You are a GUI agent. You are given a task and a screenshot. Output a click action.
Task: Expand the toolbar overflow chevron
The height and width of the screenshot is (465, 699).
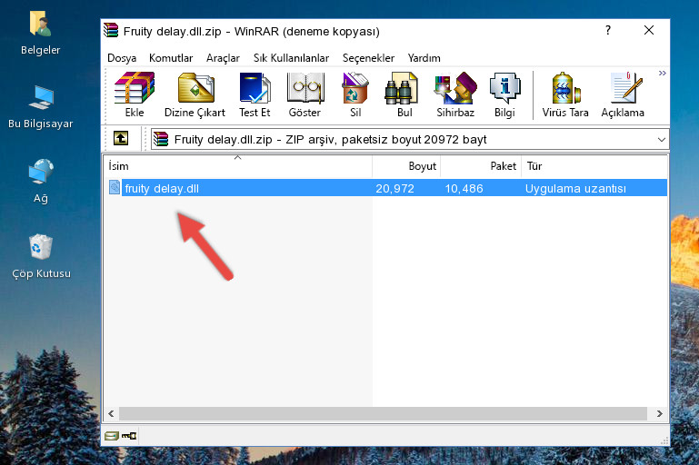[662, 73]
